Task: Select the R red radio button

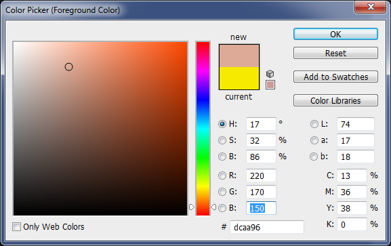Action: click(222, 176)
